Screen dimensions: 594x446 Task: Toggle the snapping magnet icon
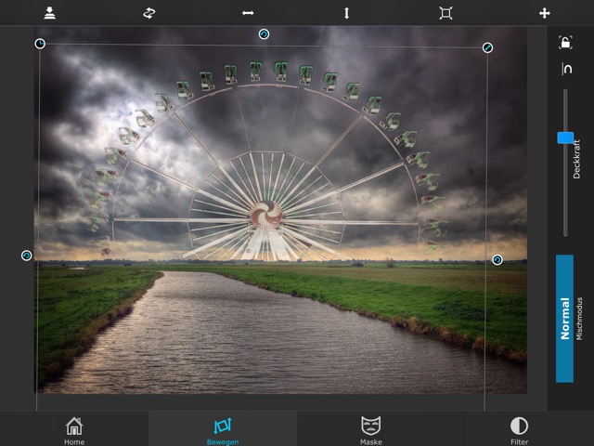pyautogui.click(x=565, y=70)
